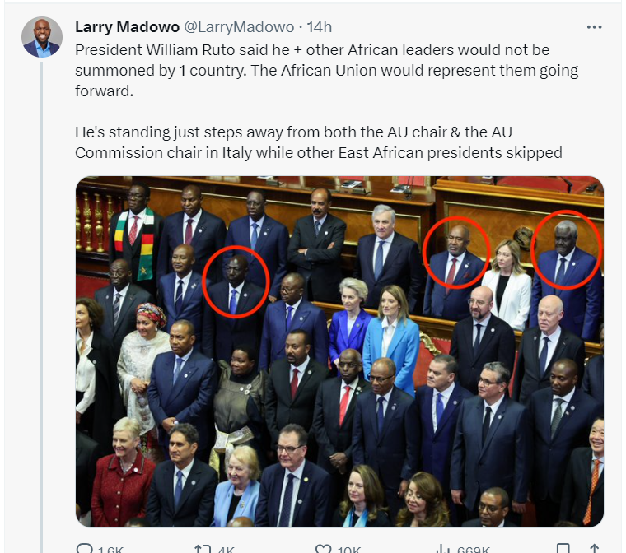
Task: Click the reply speech bubble icon
Action: (x=84, y=548)
